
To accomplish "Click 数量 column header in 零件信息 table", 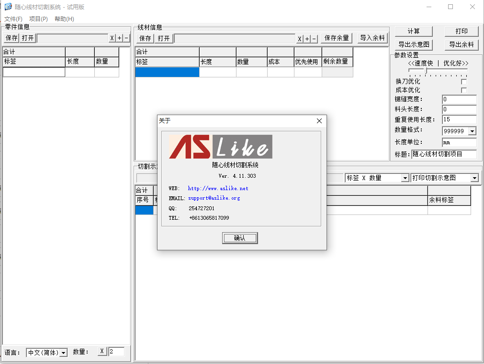I will 106,62.
